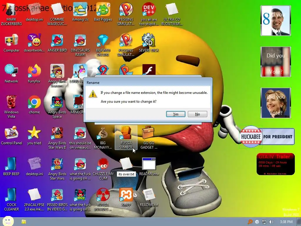
Task: Select the Control Panel icon
Action: pyautogui.click(x=11, y=136)
